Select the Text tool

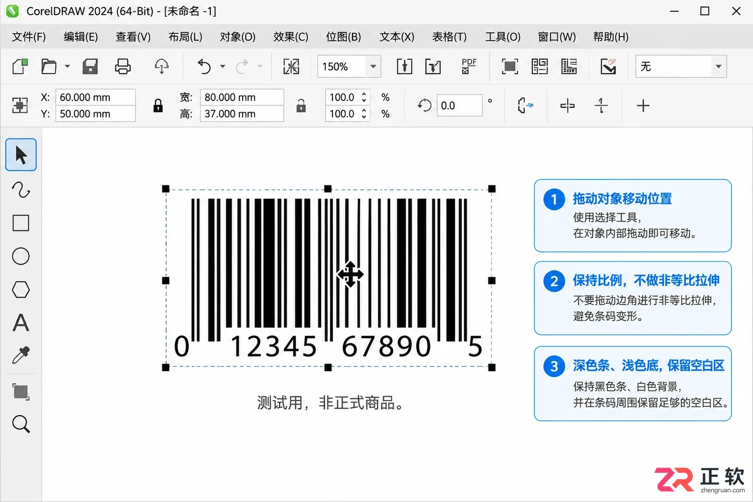click(x=21, y=323)
